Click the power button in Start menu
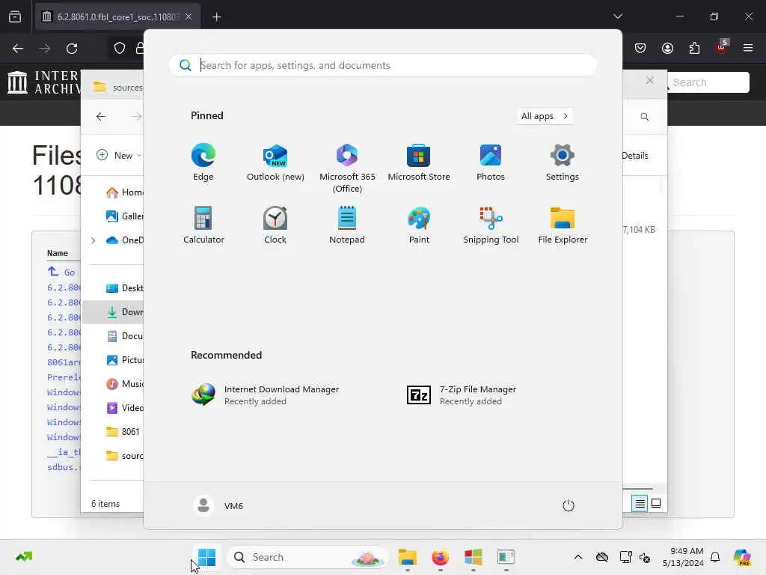This screenshot has width=766, height=575. (569, 505)
